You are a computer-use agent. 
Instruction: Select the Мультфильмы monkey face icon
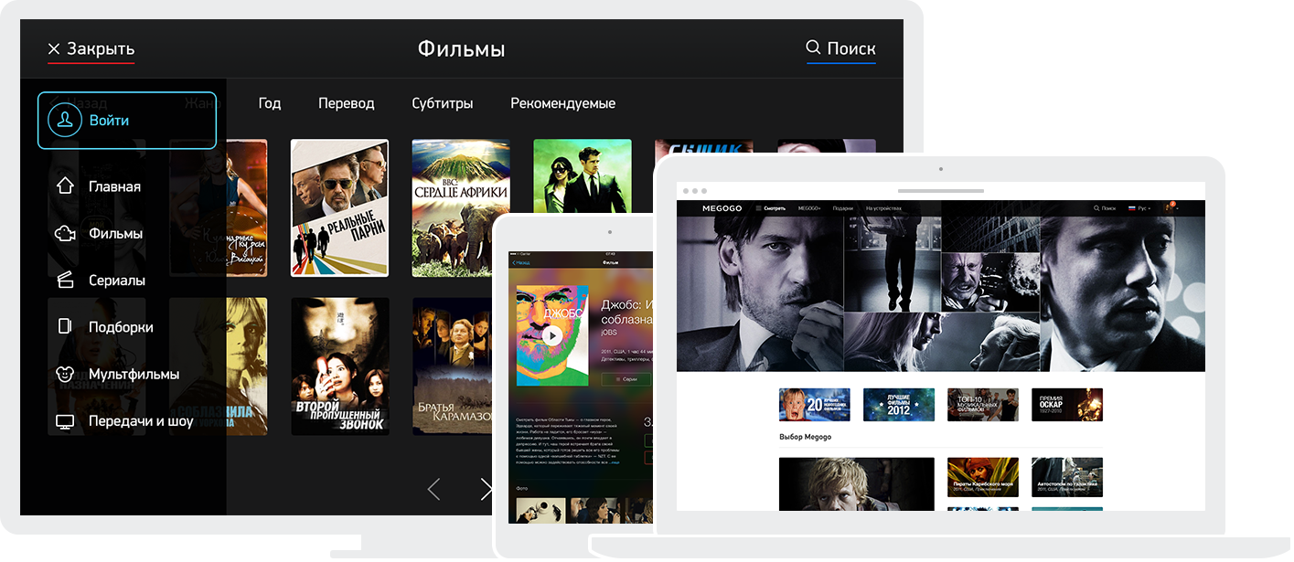click(65, 374)
